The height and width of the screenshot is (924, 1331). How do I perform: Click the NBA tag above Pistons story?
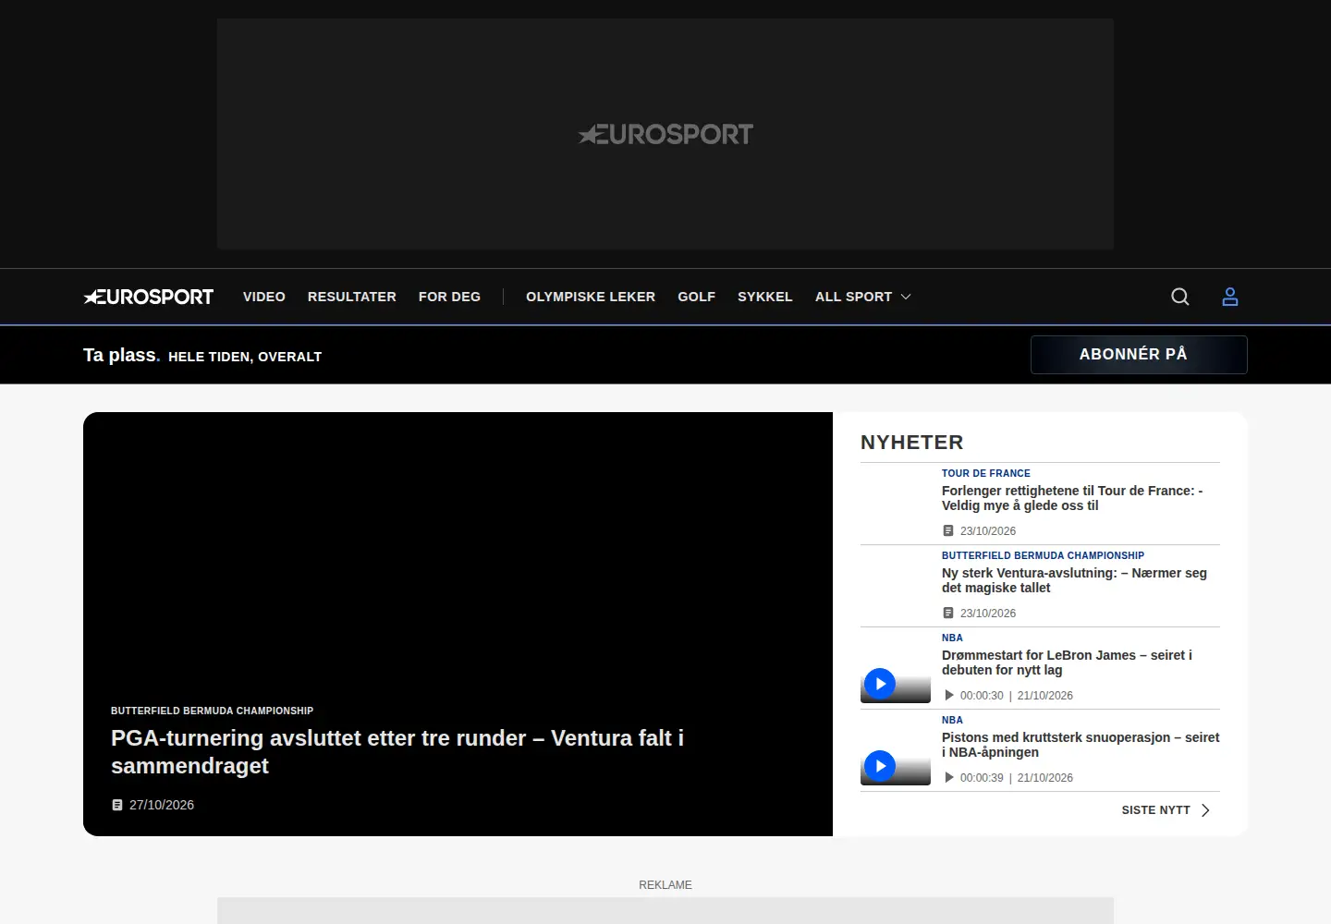952,720
